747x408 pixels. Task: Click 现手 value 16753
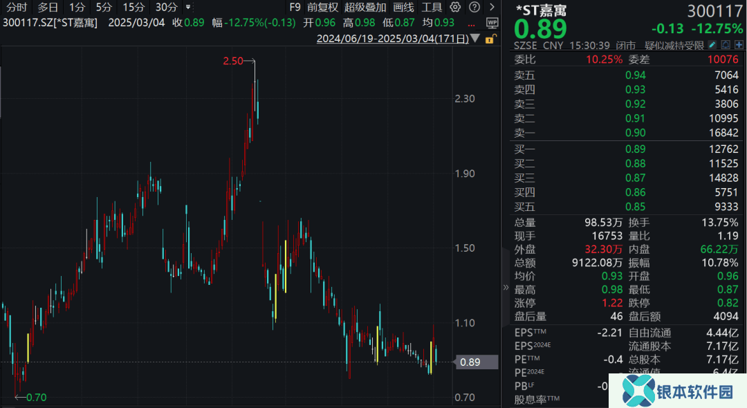click(607, 236)
